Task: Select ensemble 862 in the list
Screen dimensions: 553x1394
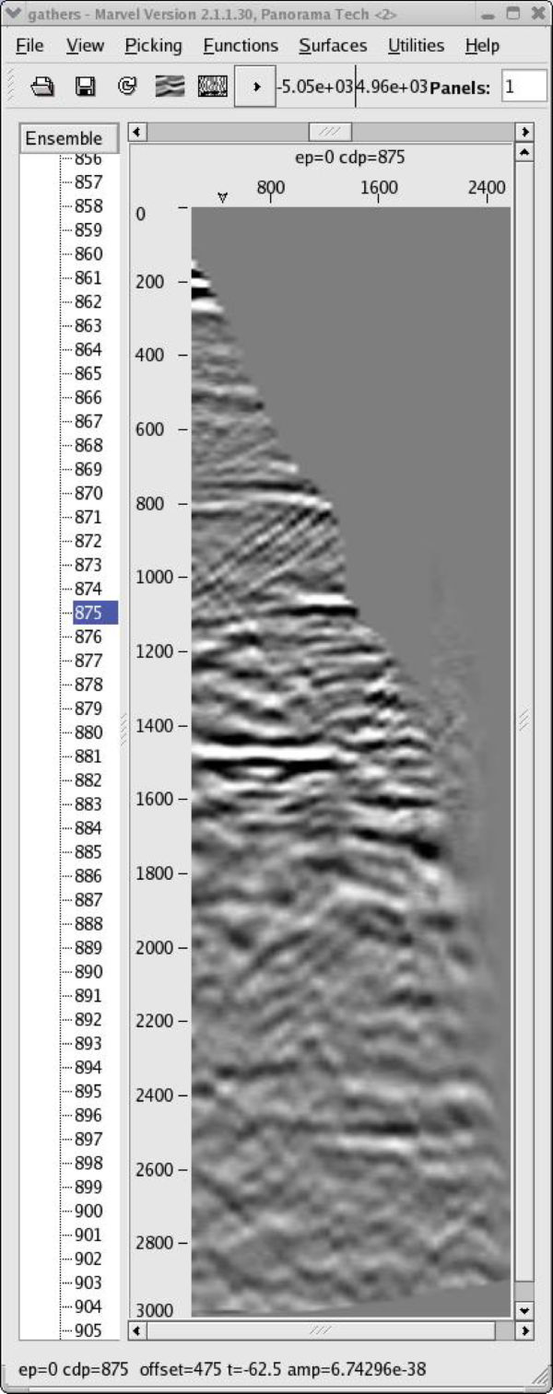Action: pyautogui.click(x=88, y=302)
